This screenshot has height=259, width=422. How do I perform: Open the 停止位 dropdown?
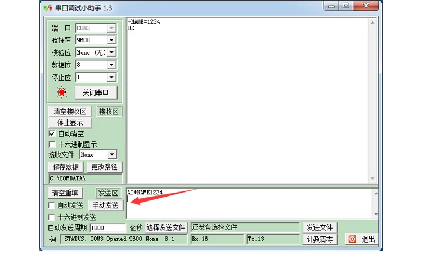[111, 77]
